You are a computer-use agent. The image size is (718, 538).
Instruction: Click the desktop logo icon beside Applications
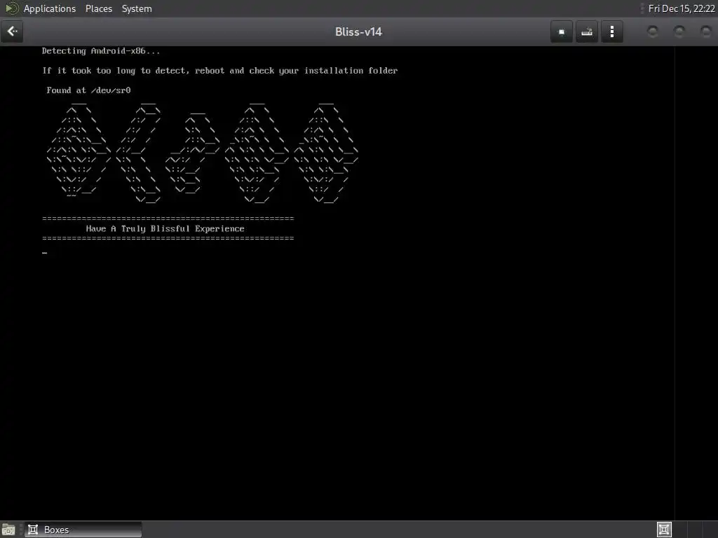click(11, 8)
